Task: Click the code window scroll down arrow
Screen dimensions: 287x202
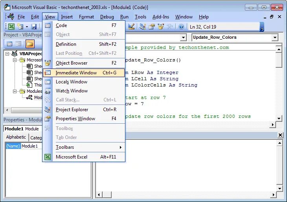Action: pos(279,119)
